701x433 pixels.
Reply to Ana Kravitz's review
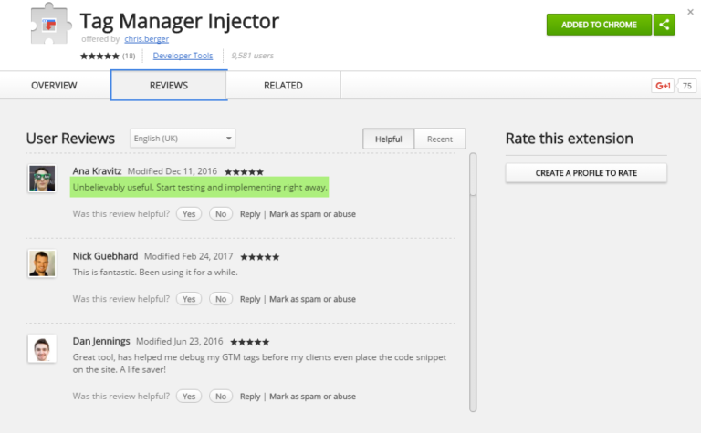[x=250, y=214]
